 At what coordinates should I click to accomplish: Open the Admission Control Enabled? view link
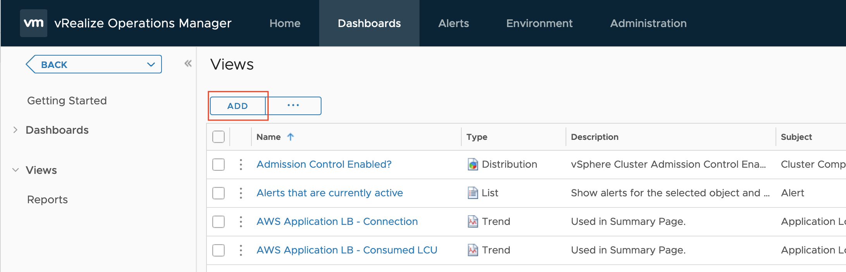point(324,165)
